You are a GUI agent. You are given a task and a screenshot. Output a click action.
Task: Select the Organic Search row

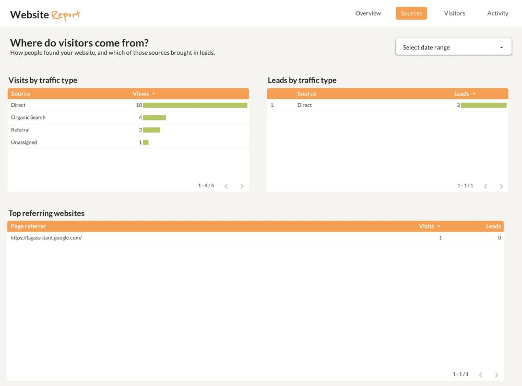pyautogui.click(x=128, y=117)
